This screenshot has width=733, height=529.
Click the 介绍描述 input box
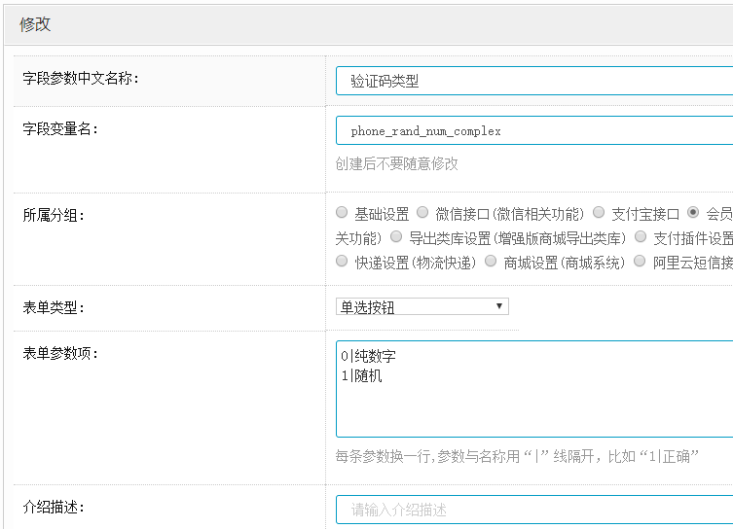533,510
